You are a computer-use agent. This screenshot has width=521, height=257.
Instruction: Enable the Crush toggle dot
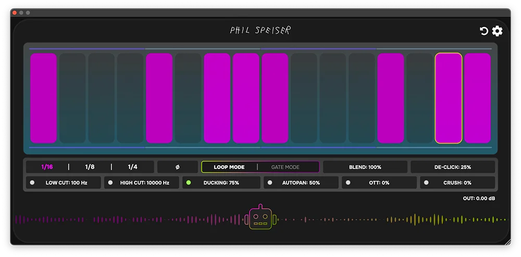pyautogui.click(x=426, y=183)
